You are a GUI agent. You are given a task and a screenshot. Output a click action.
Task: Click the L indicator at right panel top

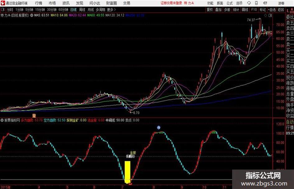pos(288,11)
